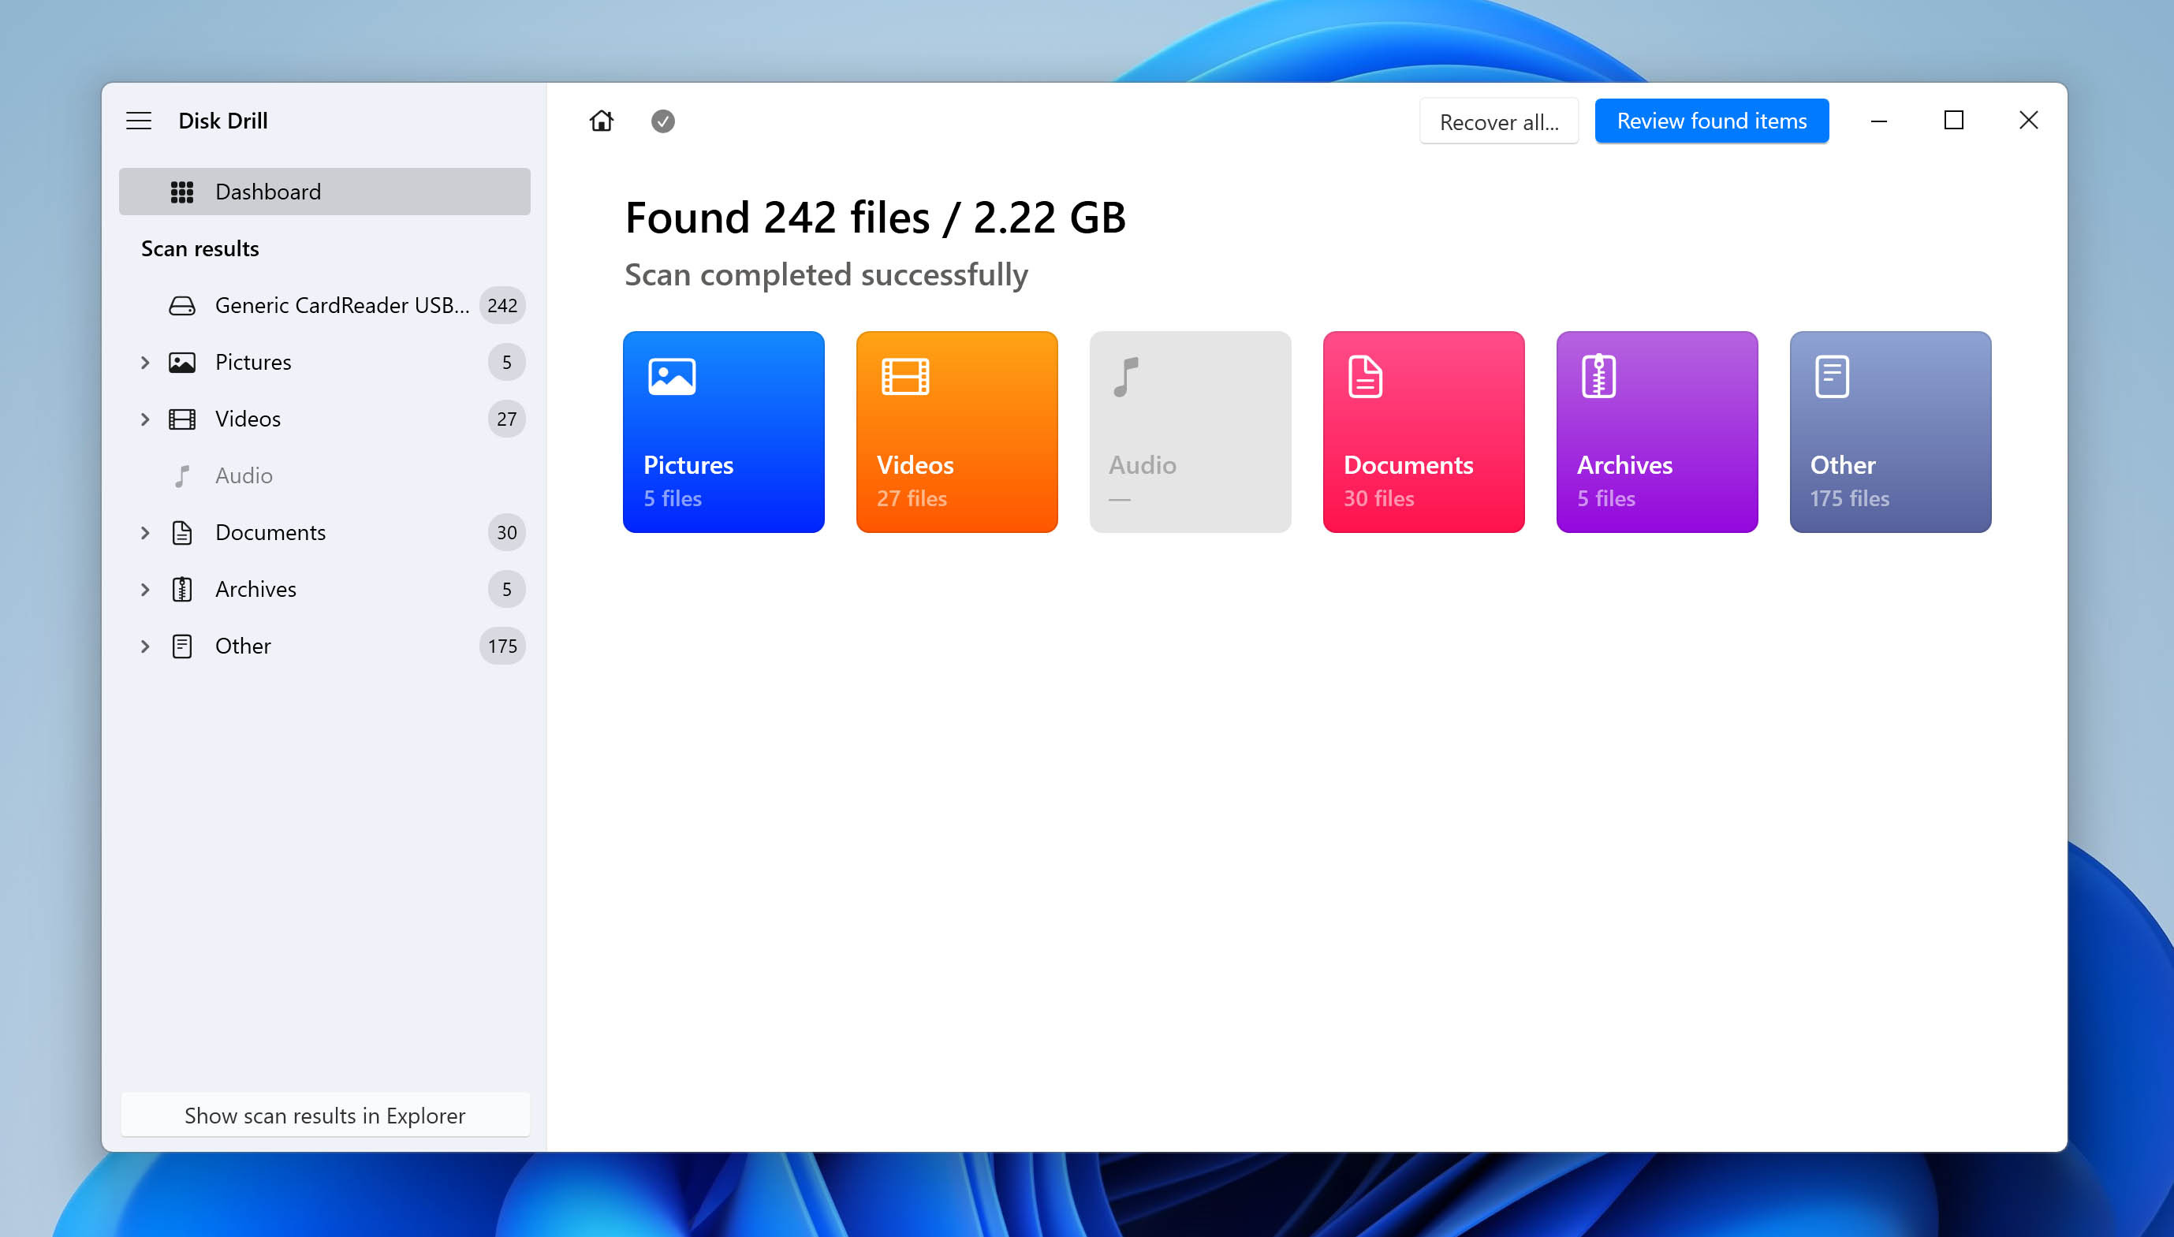
Task: Select Audio in the sidebar
Action: (x=325, y=475)
